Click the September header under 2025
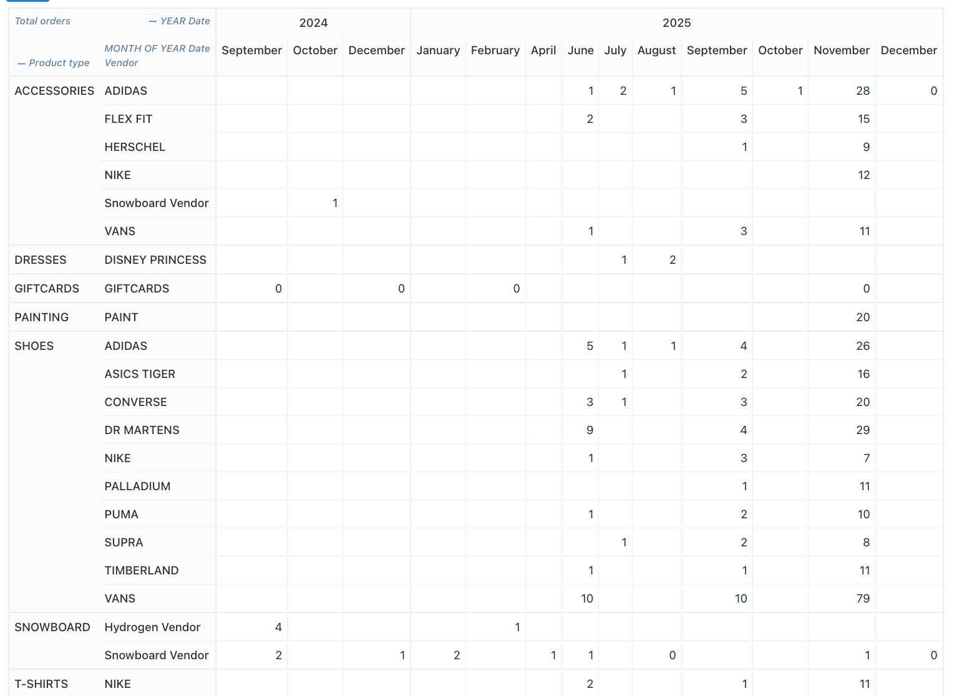Viewport: 977px width, 696px height. [717, 51]
